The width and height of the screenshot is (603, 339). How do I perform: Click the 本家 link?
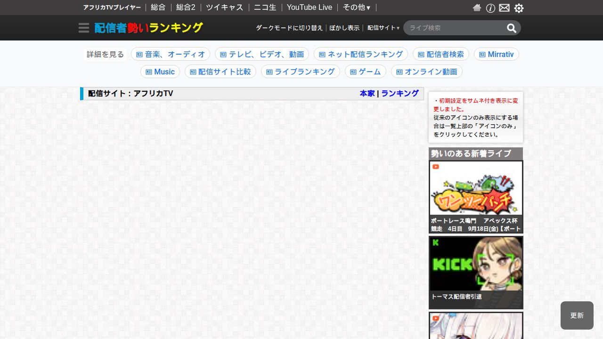[x=367, y=93]
